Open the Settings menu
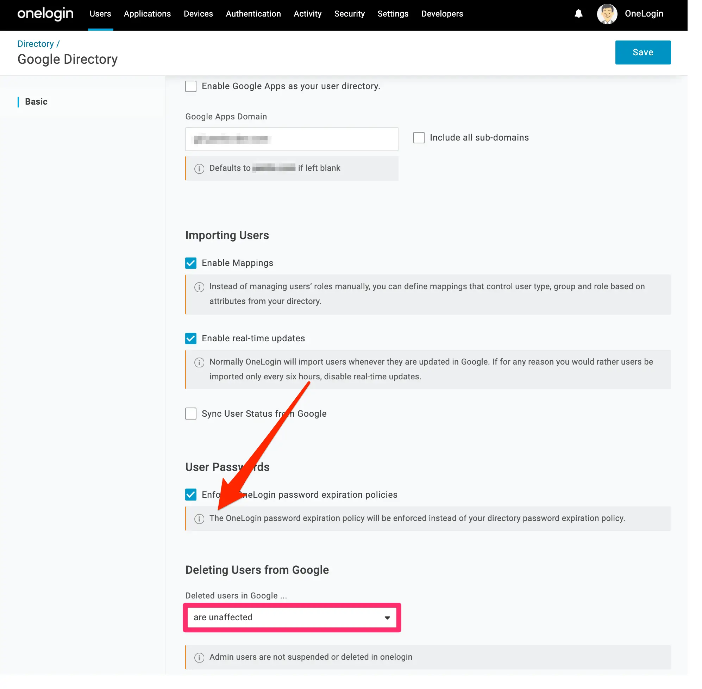 [393, 14]
